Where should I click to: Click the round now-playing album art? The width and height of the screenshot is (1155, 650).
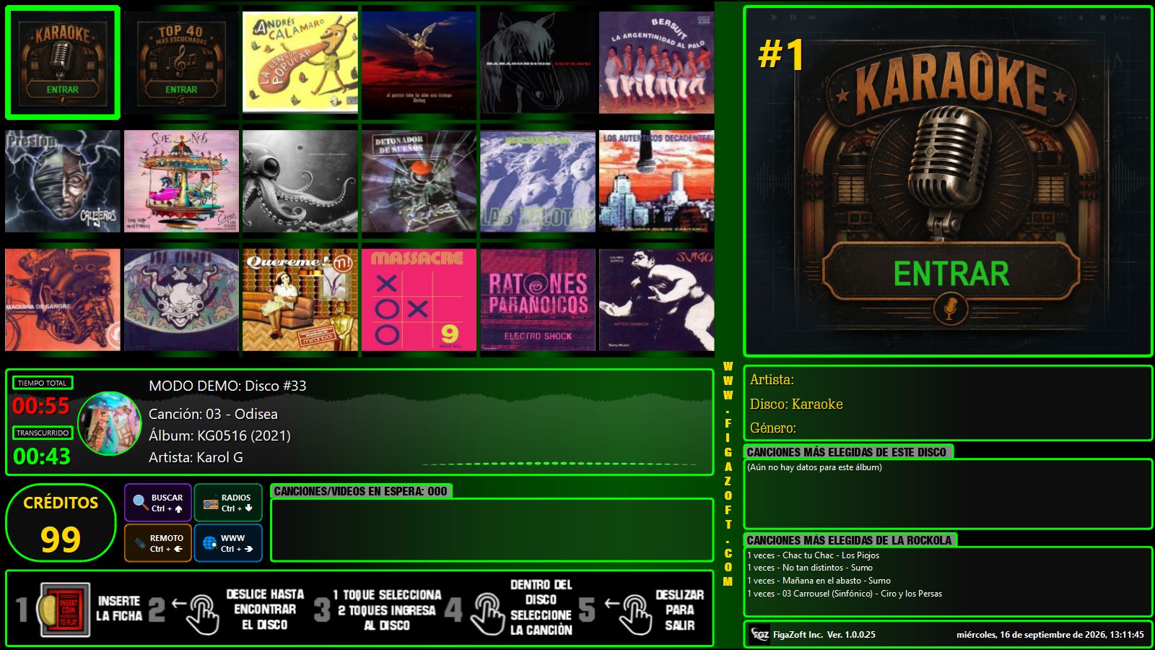coord(109,423)
